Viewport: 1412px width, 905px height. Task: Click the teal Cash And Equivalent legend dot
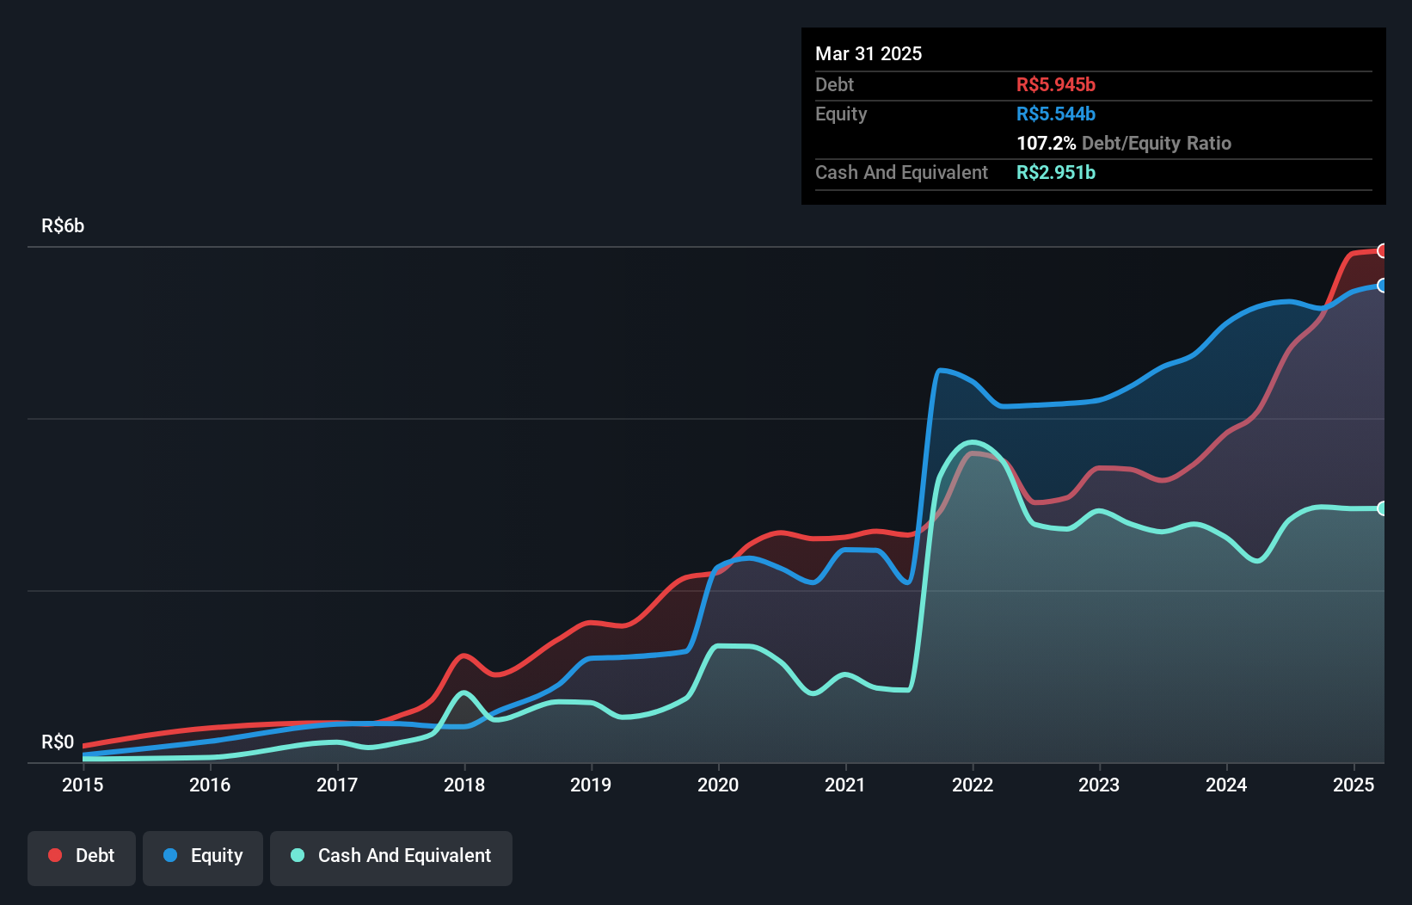(x=296, y=855)
